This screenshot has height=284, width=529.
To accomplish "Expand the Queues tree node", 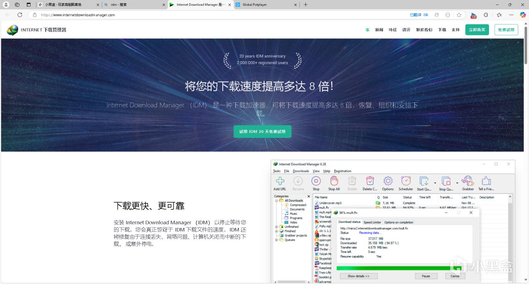I will click(x=276, y=240).
